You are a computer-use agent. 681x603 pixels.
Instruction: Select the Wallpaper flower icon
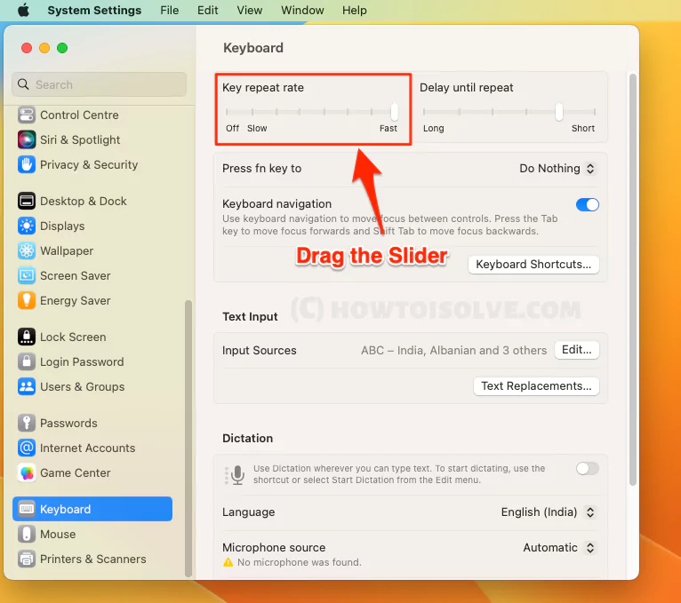coord(27,250)
